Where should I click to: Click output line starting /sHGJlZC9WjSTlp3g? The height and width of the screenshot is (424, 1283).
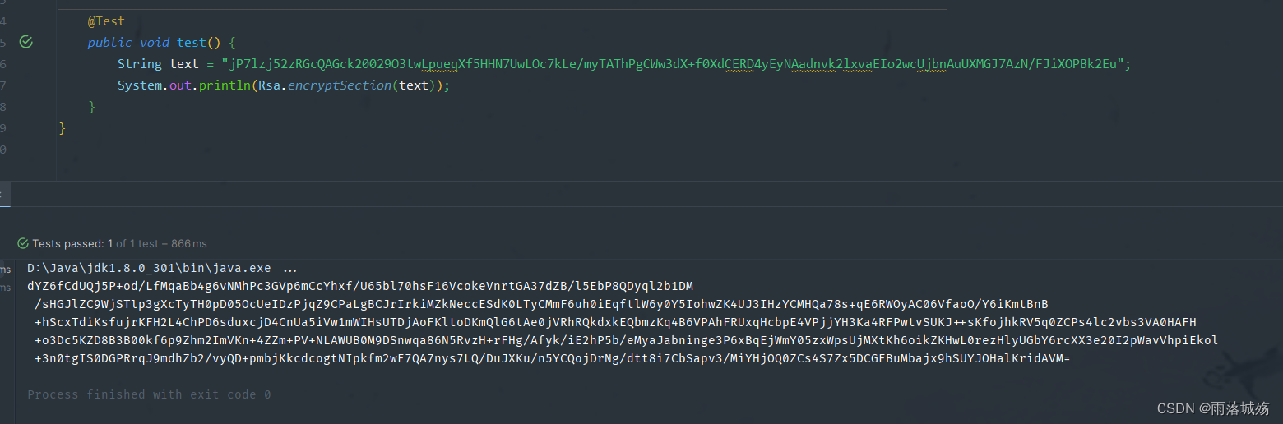pyautogui.click(x=541, y=304)
